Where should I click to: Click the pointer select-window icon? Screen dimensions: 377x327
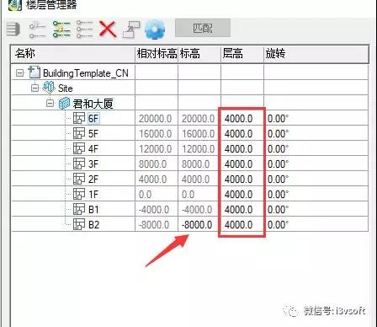[131, 29]
